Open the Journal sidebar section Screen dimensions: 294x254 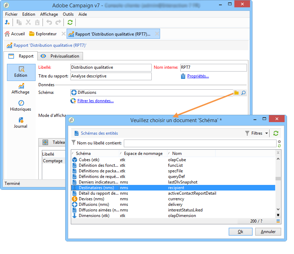[x=21, y=123]
